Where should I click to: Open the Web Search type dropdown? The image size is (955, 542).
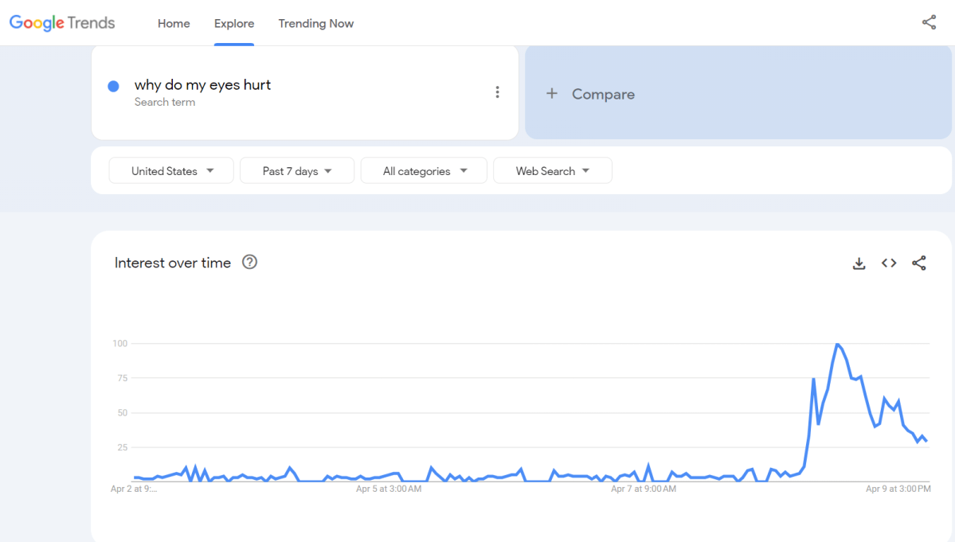tap(552, 170)
